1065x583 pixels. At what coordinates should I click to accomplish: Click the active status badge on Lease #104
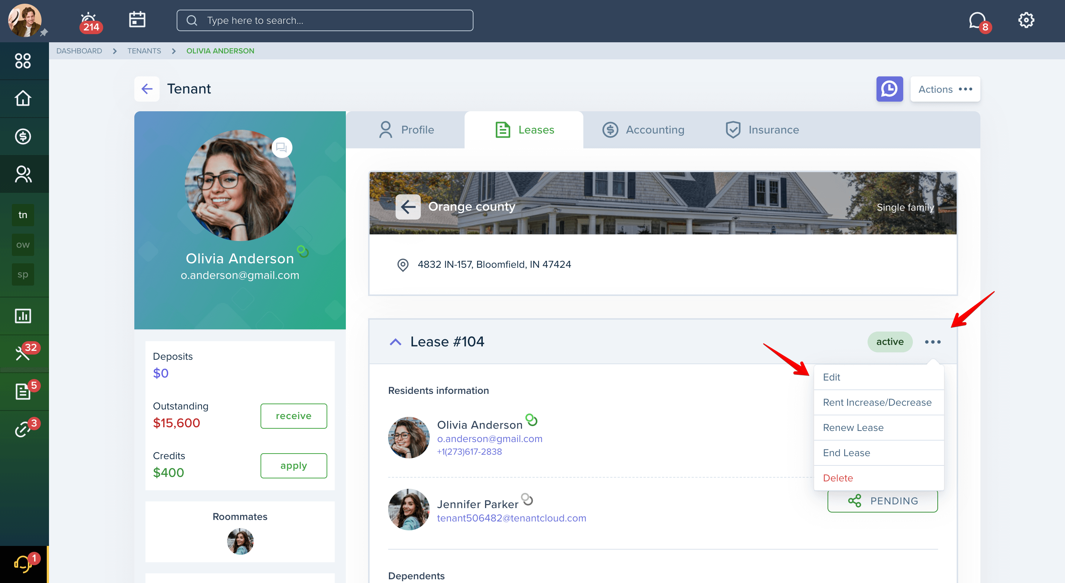pyautogui.click(x=890, y=342)
